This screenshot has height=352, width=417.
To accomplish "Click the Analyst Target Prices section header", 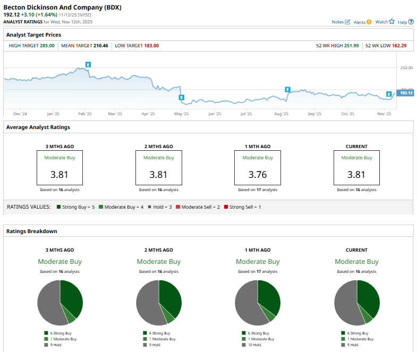I will pos(33,35).
